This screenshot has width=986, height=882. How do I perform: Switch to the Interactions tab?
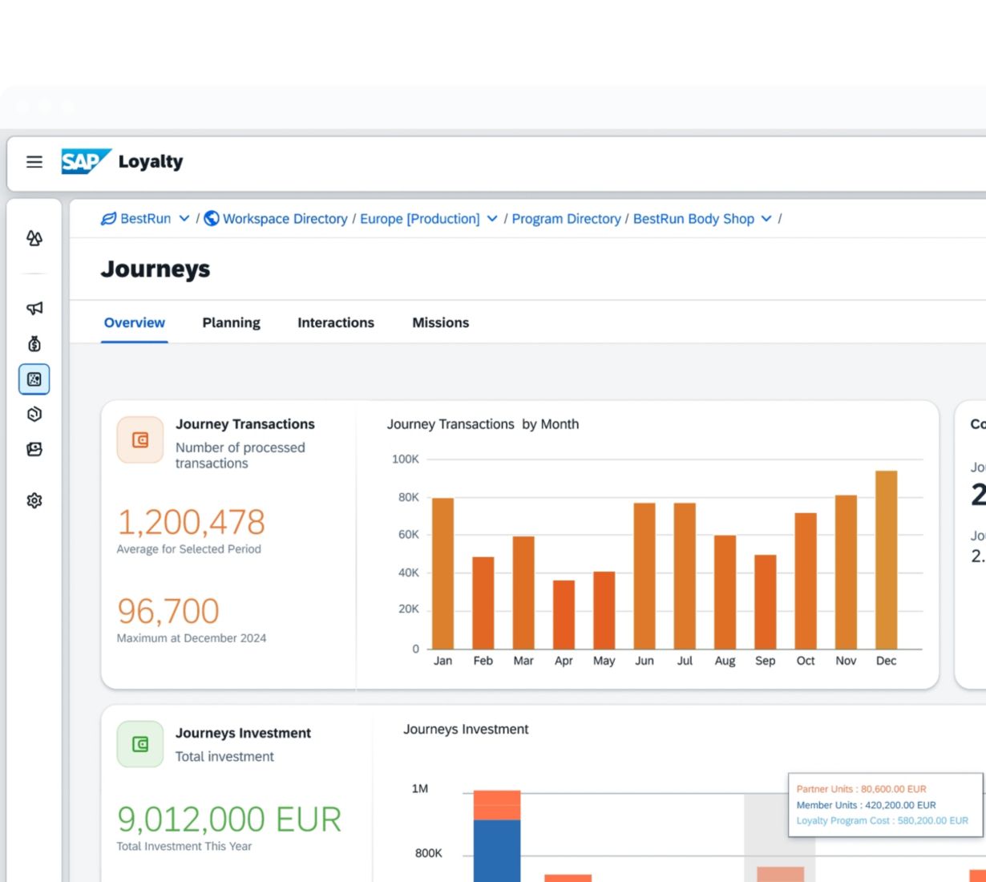[336, 322]
